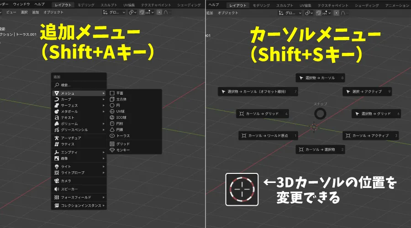The height and width of the screenshot is (228, 411).
Task: Expand the サーフェス submenu
Action: click(x=79, y=105)
